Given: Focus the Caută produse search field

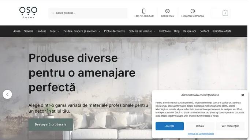Looking at the screenshot, I should [88, 13].
